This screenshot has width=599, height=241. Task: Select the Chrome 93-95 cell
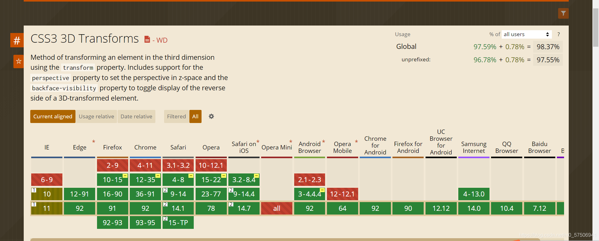tap(145, 223)
